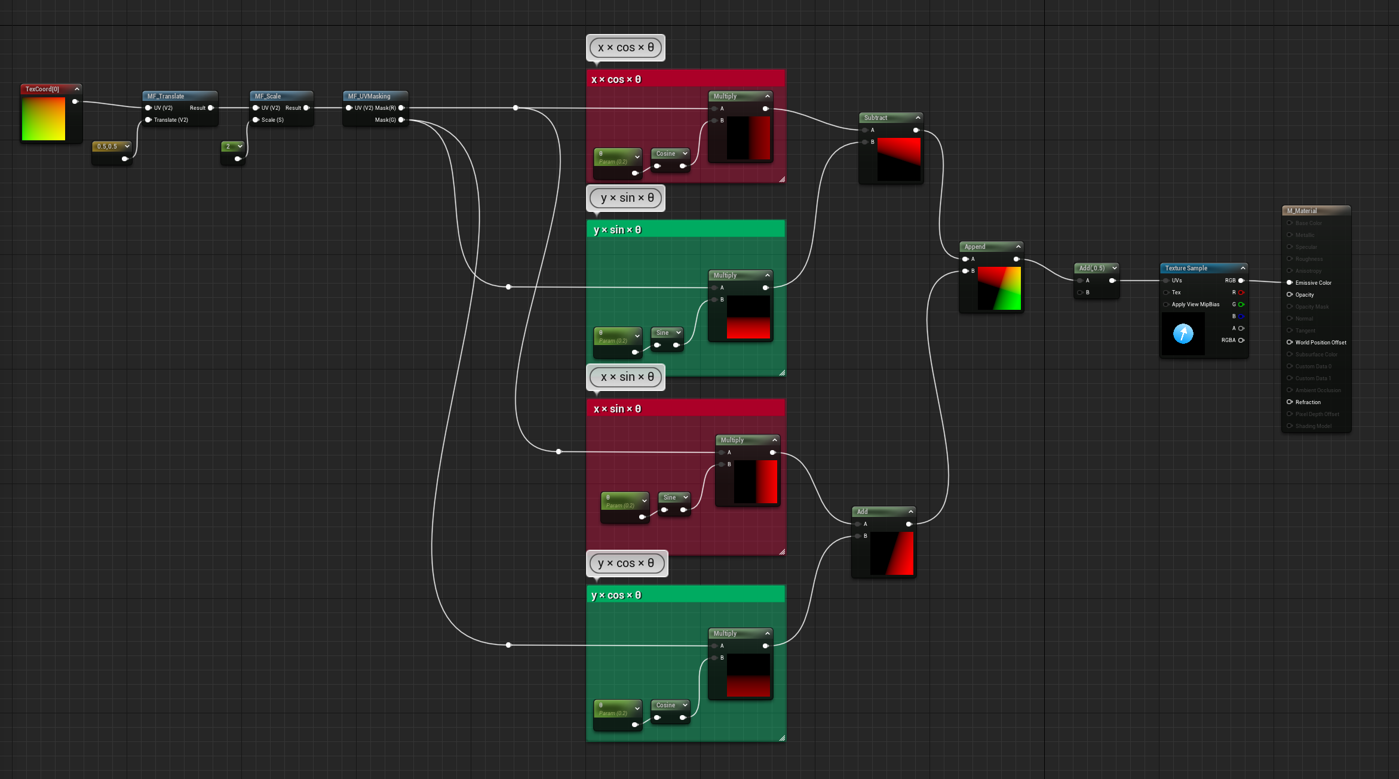The height and width of the screenshot is (779, 1399).
Task: Click the y × sin × θ comment bubble
Action: [626, 198]
